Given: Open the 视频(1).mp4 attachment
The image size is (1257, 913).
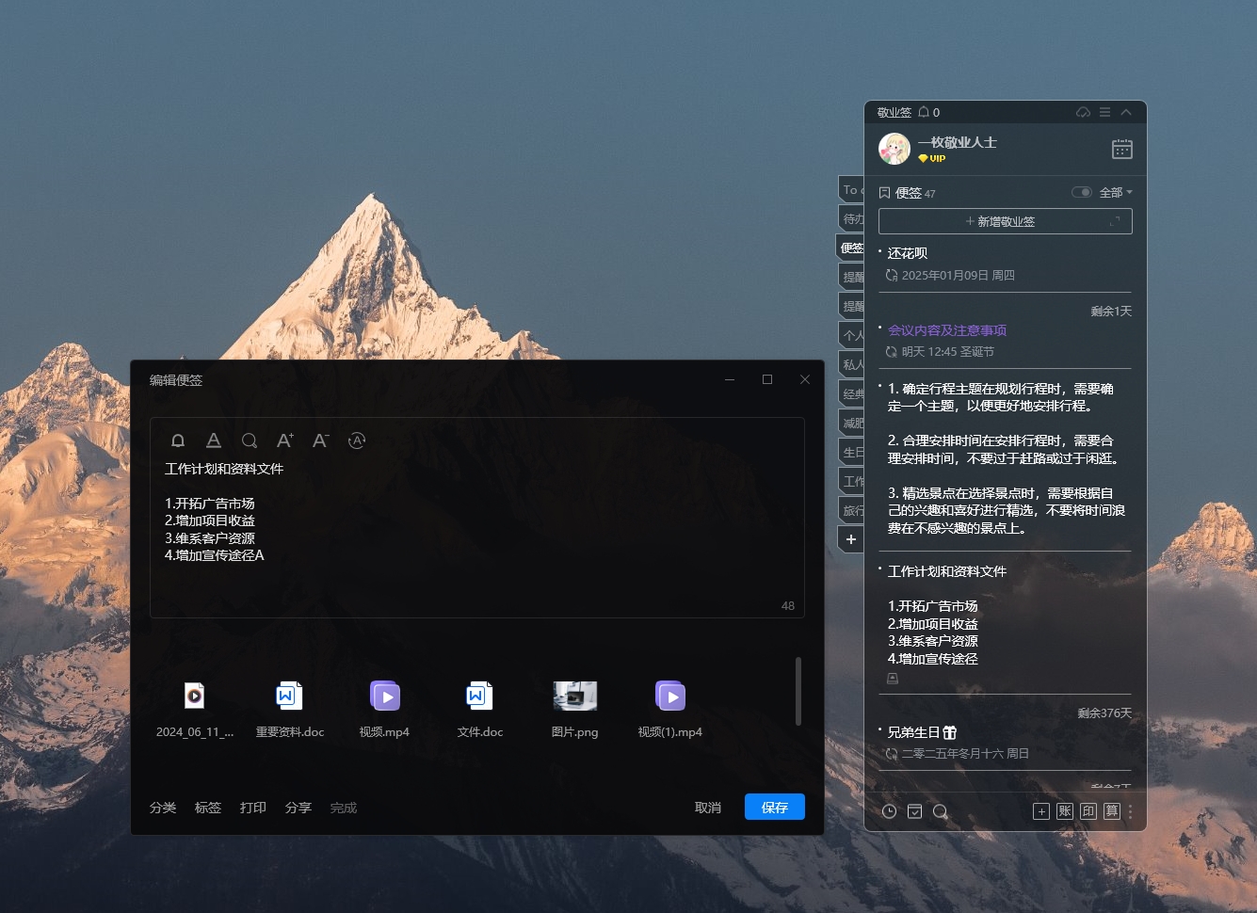Looking at the screenshot, I should pos(670,708).
